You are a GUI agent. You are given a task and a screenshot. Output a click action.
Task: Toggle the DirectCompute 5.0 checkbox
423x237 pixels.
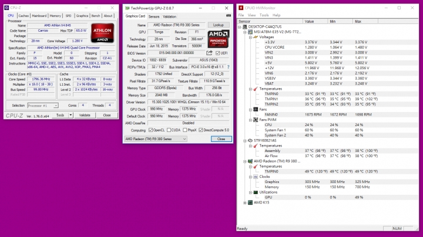(201, 130)
